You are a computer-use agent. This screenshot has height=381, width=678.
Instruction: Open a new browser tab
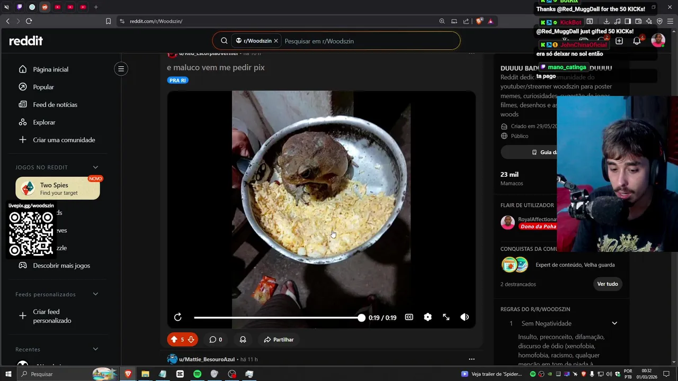(96, 7)
